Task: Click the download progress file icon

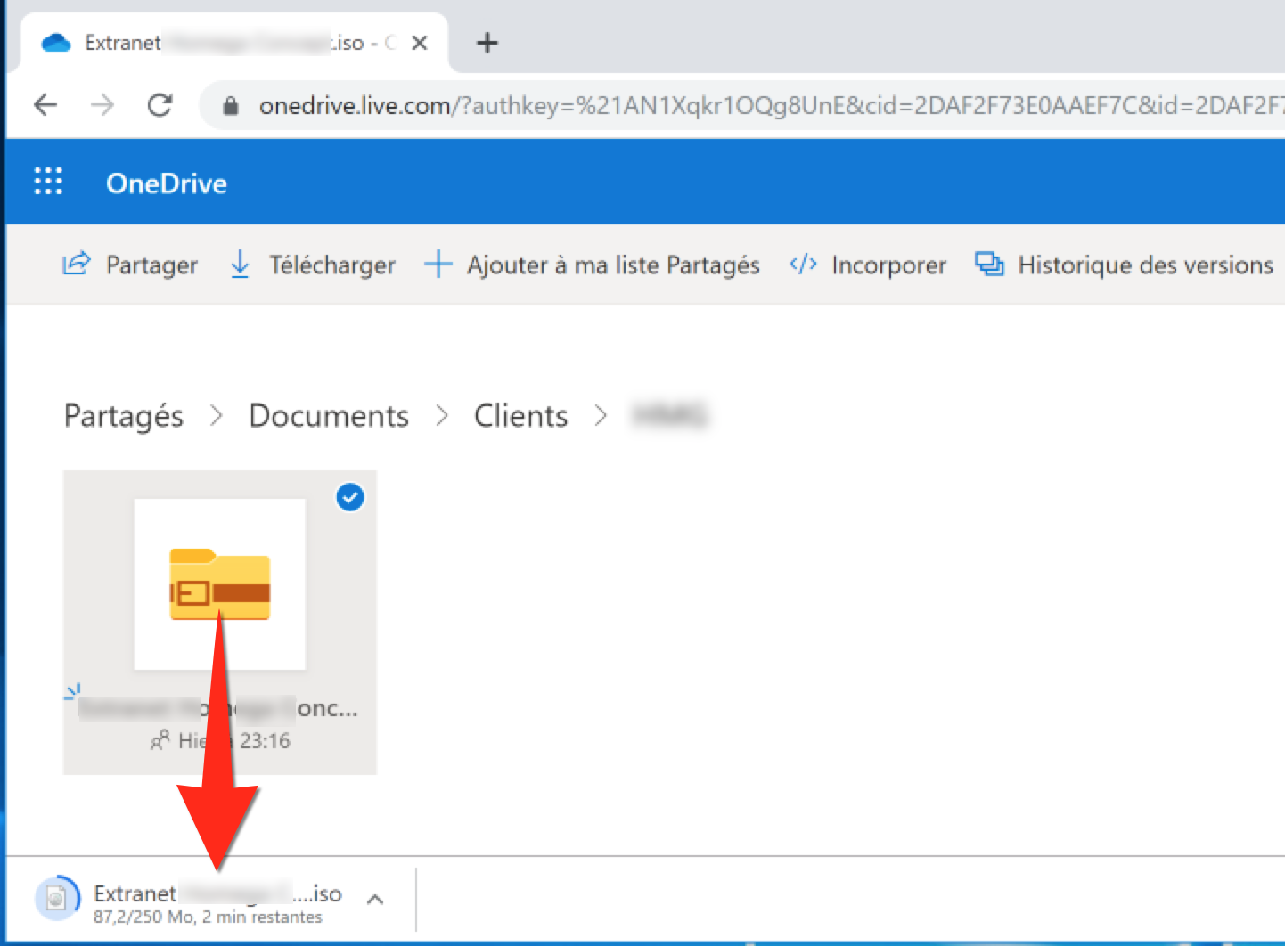Action: pyautogui.click(x=56, y=898)
